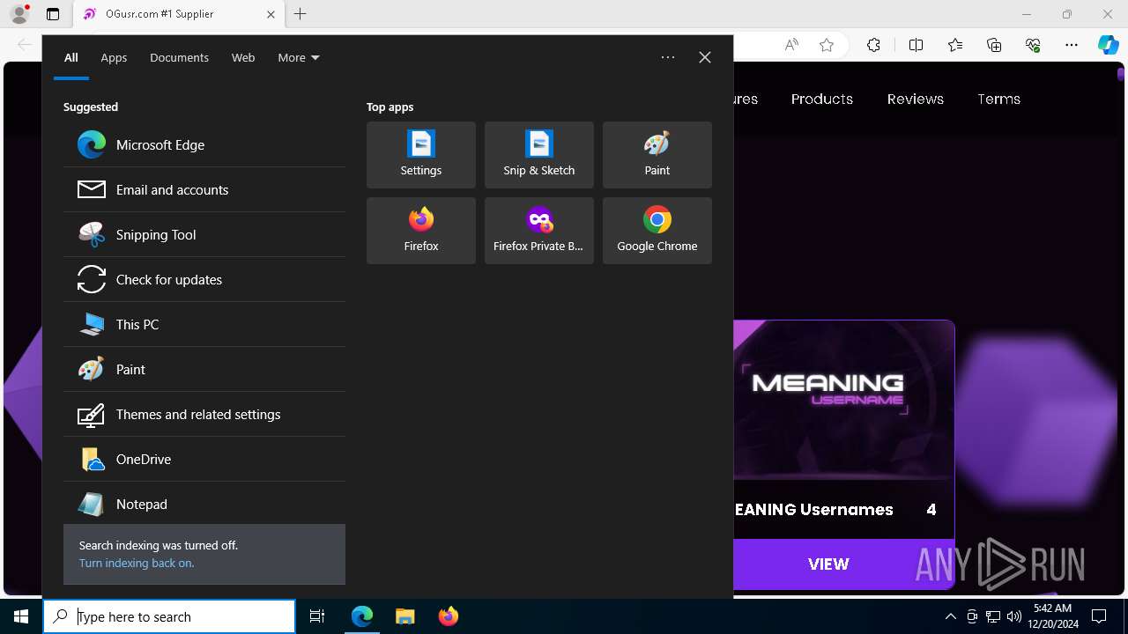The width and height of the screenshot is (1128, 634).
Task: Select Check for updates suggestion
Action: pyautogui.click(x=204, y=279)
